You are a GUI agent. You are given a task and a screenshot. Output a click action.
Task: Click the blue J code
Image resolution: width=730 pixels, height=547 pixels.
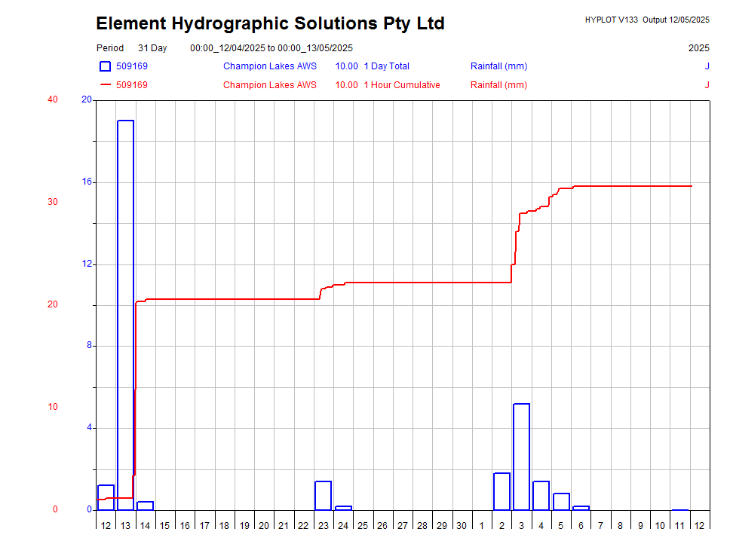pos(707,66)
